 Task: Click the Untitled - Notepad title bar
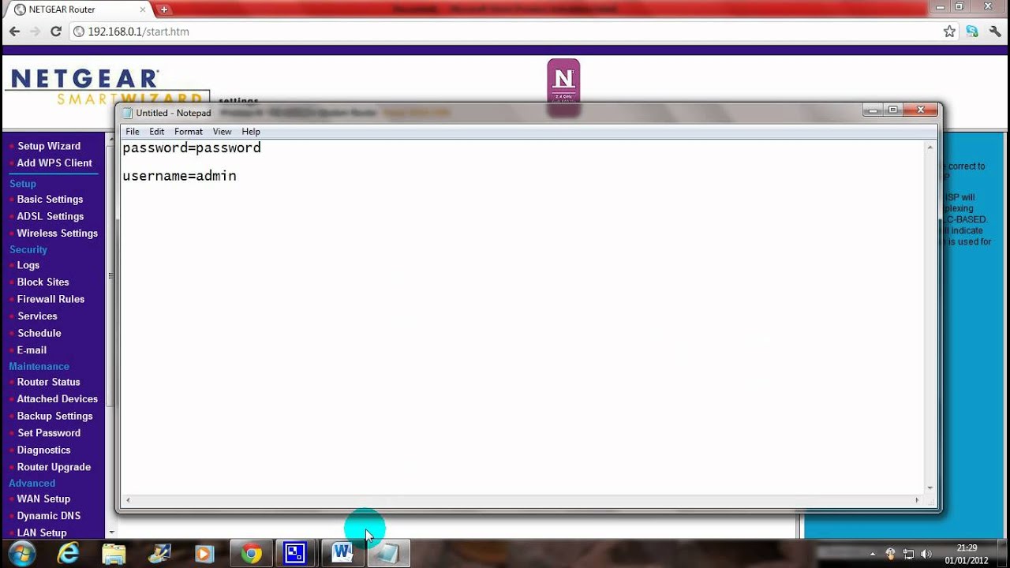click(x=489, y=113)
